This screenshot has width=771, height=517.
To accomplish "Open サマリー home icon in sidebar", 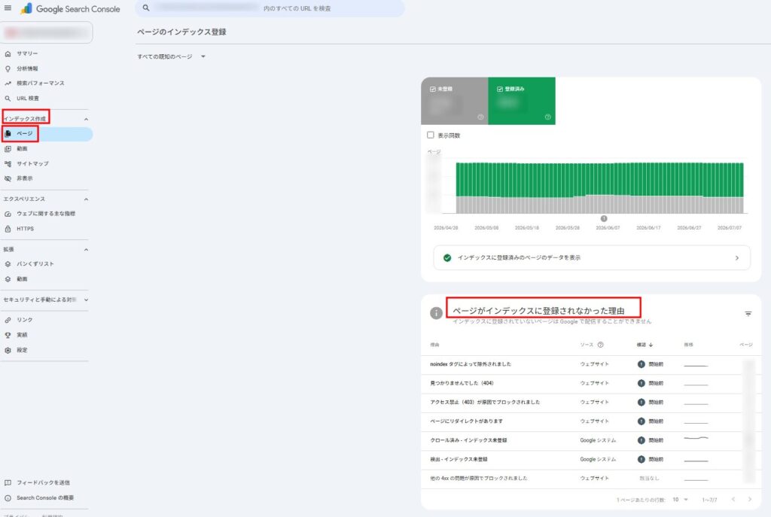I will point(8,53).
